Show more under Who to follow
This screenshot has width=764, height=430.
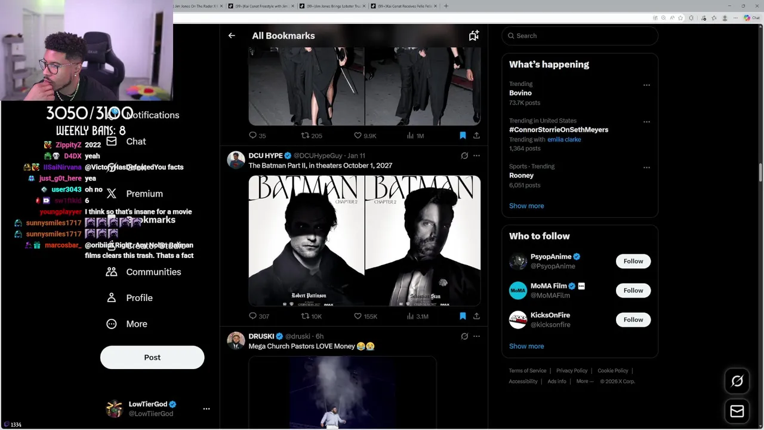pyautogui.click(x=526, y=346)
